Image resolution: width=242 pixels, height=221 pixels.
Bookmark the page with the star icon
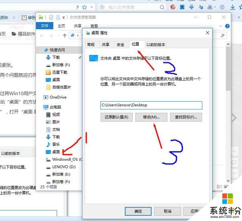[x=84, y=7]
